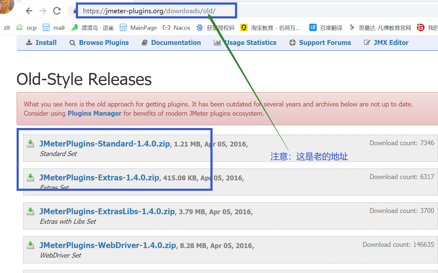Click the browser forward arrow

point(43,10)
